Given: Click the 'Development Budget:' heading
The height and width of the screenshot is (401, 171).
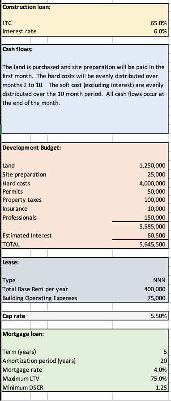Looking at the screenshot, I should [x=32, y=148].
